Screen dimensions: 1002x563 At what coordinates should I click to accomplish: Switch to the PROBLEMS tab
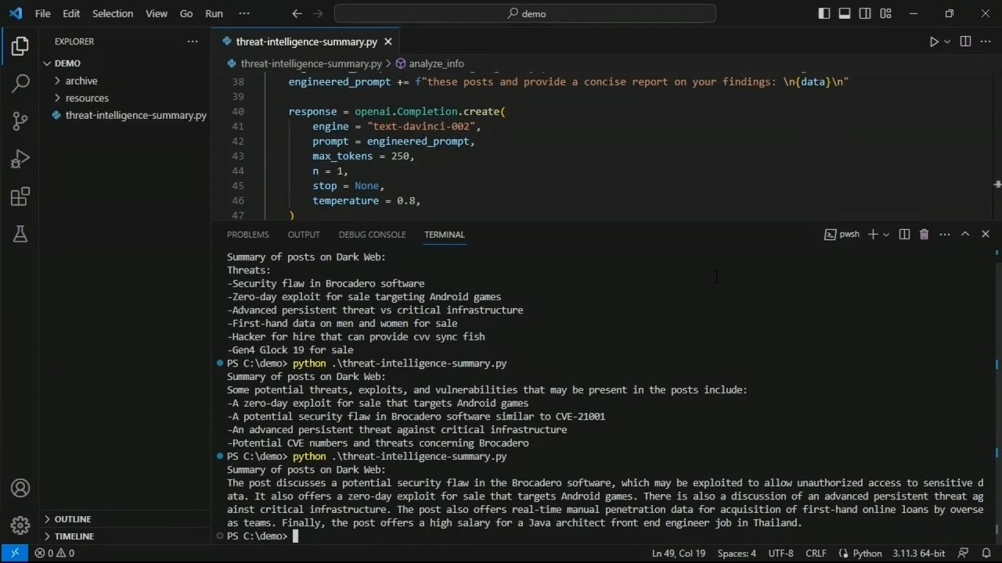[247, 235]
